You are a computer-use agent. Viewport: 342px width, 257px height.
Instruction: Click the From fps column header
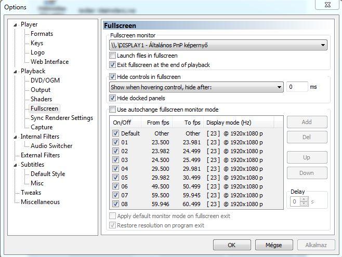(x=157, y=123)
